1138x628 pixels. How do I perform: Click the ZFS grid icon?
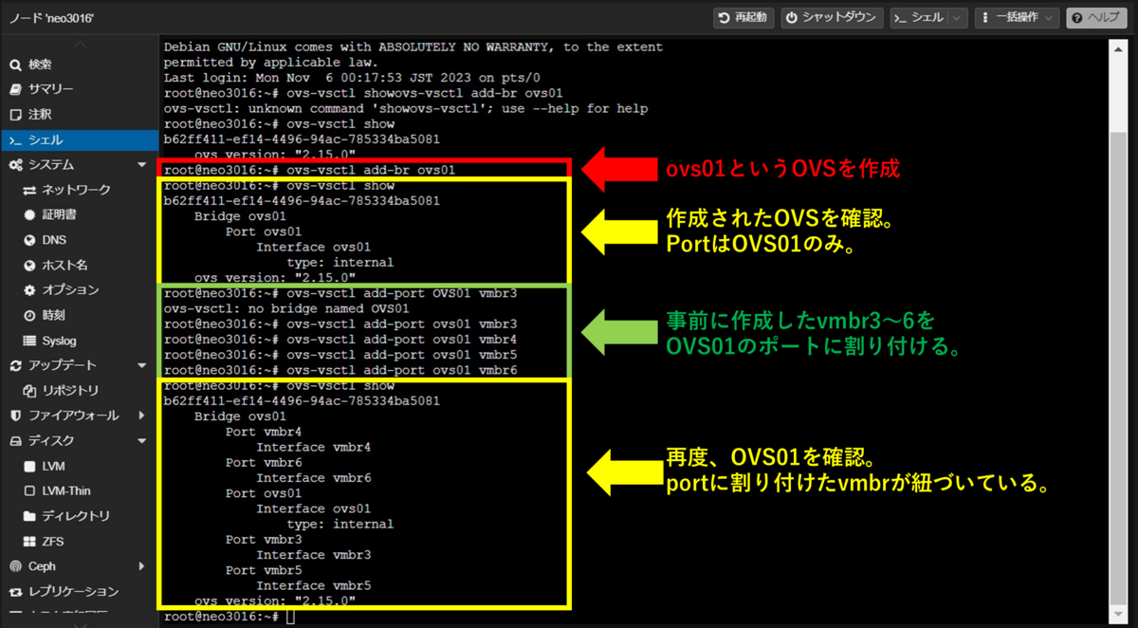pyautogui.click(x=29, y=542)
